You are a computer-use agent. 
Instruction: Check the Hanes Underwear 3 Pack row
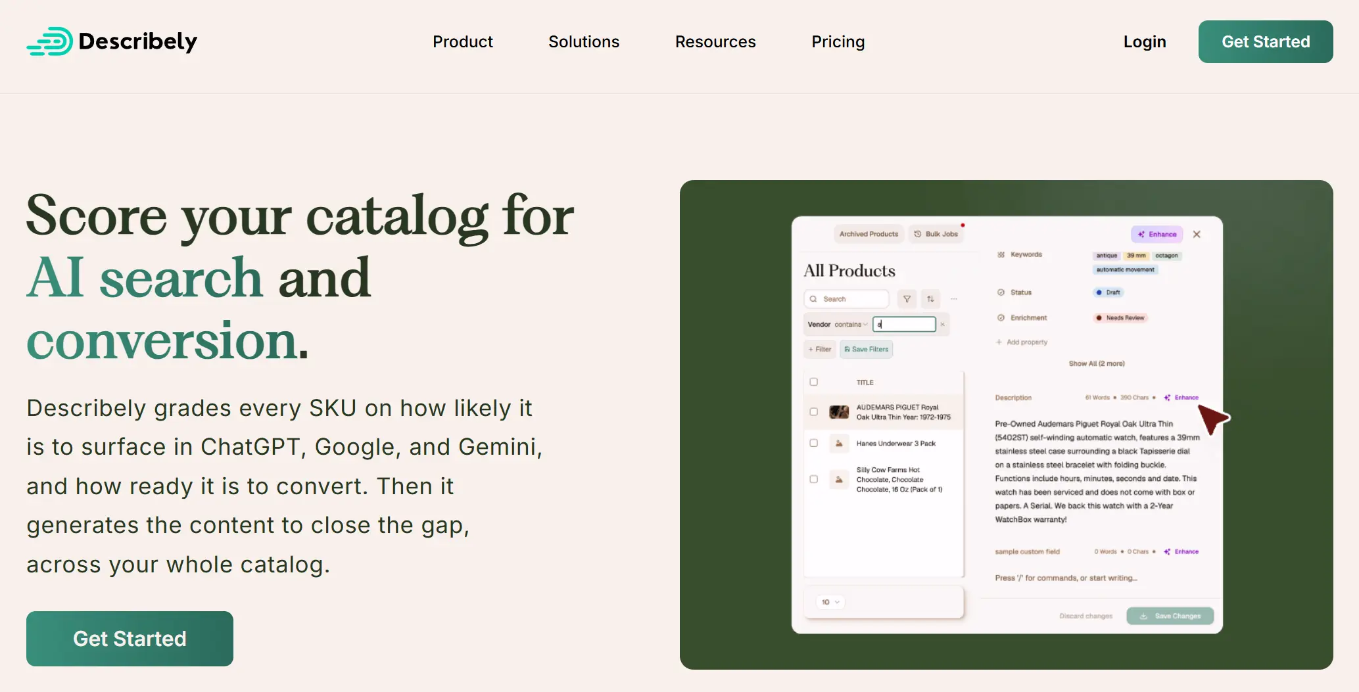[x=813, y=443]
